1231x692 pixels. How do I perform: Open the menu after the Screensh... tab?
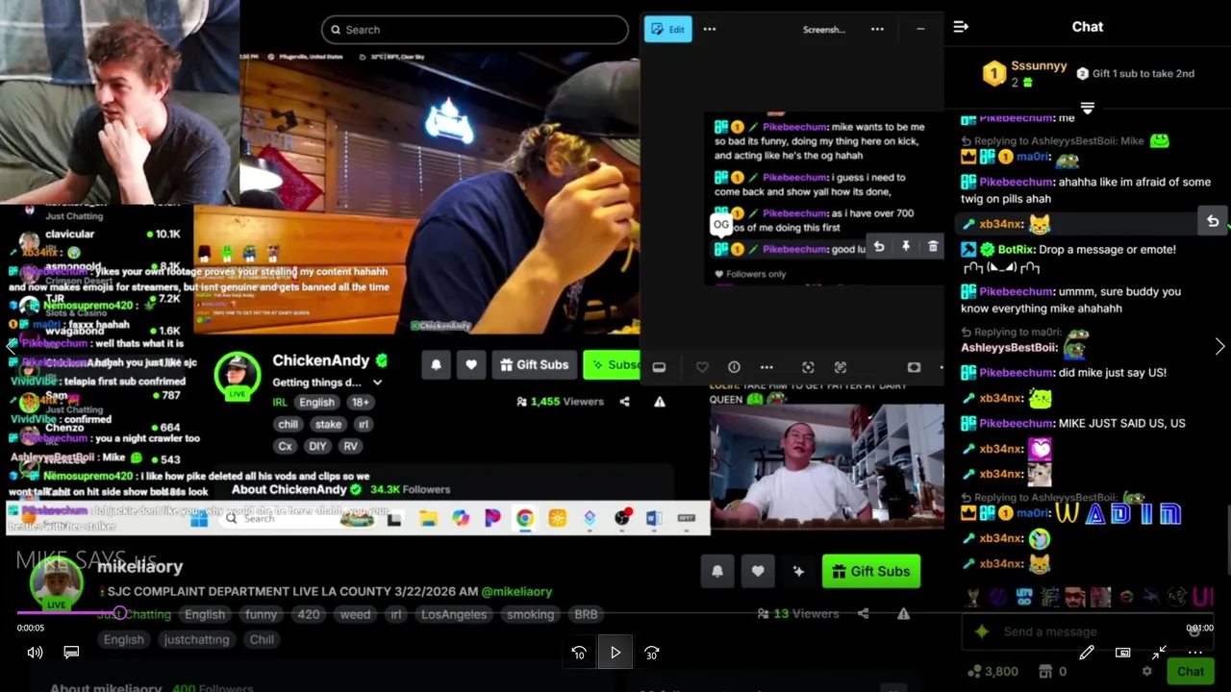[877, 29]
